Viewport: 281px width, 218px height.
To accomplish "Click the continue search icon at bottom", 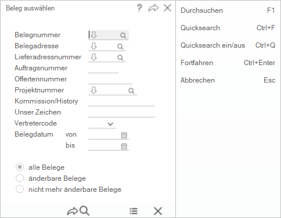I will pos(78,211).
